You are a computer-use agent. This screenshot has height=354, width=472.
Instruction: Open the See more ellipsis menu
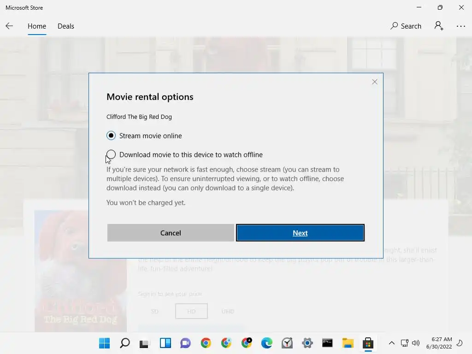click(x=460, y=26)
